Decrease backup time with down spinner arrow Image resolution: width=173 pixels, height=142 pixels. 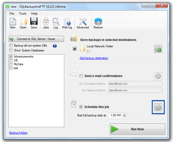coord(125,116)
